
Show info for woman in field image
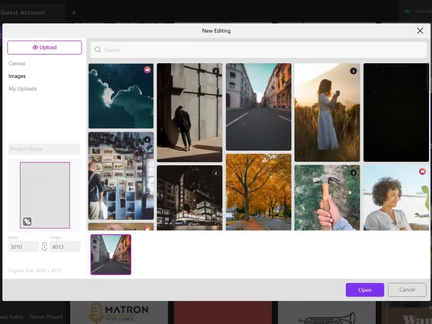click(x=353, y=71)
